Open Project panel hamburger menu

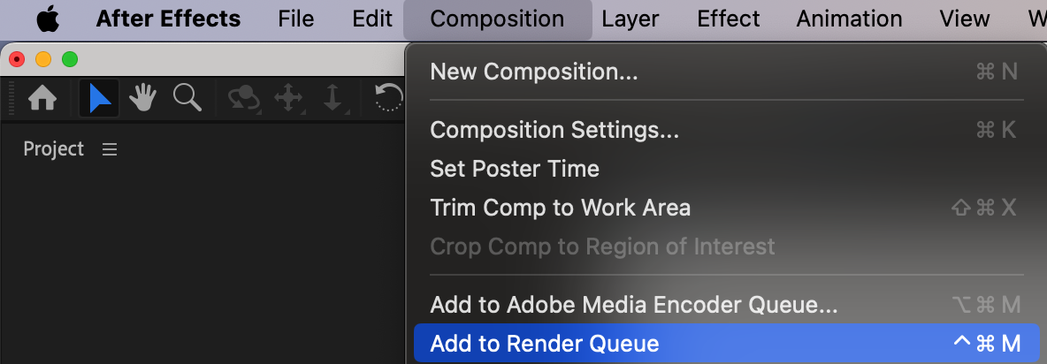click(110, 149)
